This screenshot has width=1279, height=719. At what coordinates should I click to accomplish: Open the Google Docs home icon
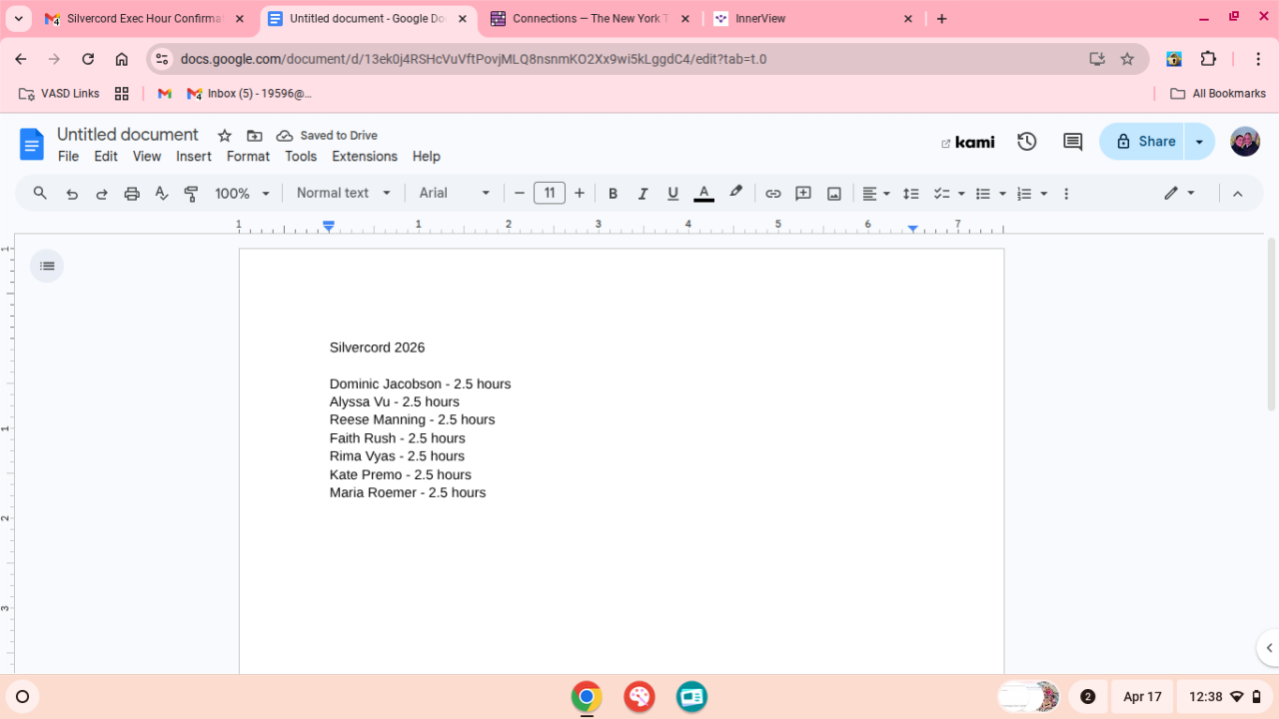pyautogui.click(x=32, y=145)
